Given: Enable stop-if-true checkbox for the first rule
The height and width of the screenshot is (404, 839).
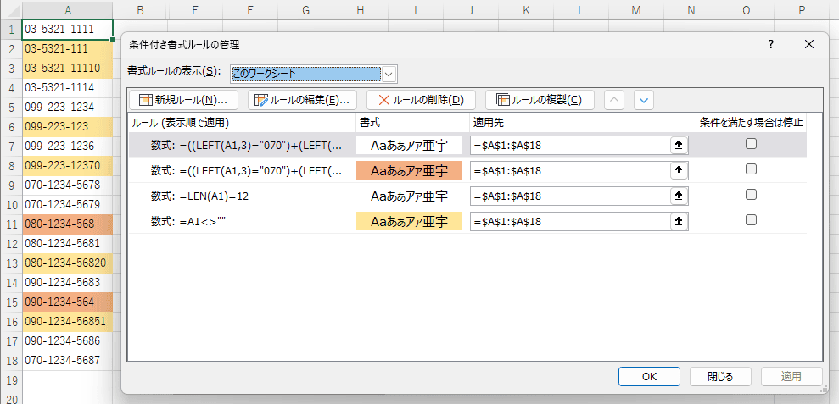Looking at the screenshot, I should [x=751, y=144].
